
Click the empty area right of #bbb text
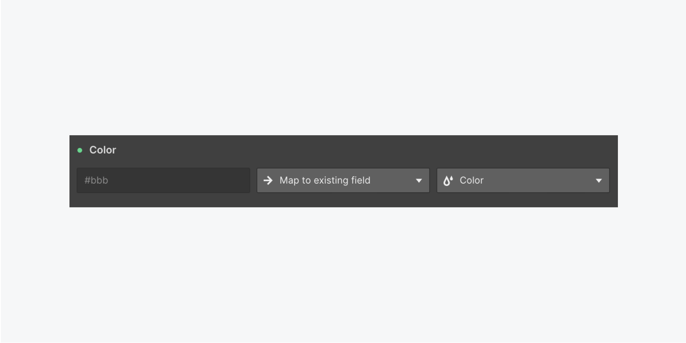click(178, 180)
